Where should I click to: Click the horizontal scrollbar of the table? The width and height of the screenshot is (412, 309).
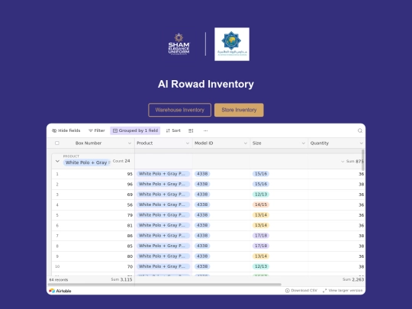point(165,285)
